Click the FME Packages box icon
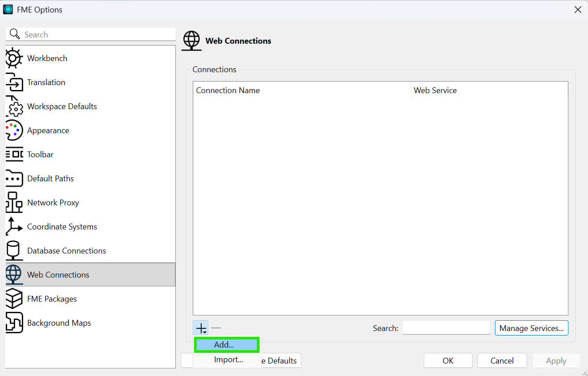The height and width of the screenshot is (376, 588). click(x=14, y=299)
